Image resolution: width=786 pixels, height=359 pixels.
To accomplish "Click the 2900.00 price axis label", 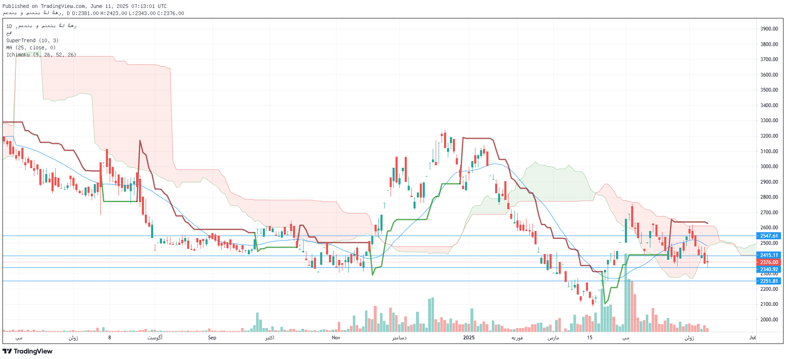I will click(769, 182).
